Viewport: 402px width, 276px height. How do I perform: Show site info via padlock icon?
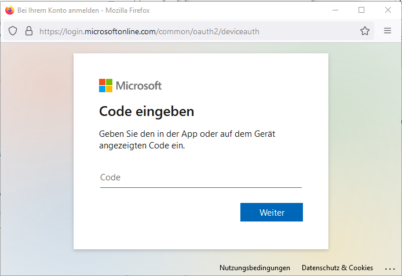click(x=28, y=31)
